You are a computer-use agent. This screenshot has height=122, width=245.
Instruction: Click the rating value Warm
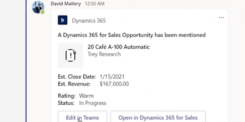click(86, 96)
